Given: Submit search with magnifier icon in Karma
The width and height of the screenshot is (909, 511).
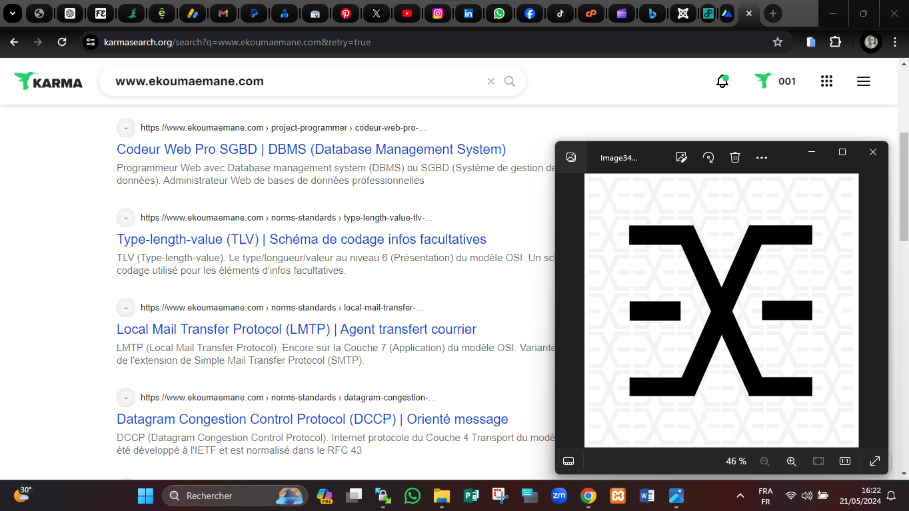Looking at the screenshot, I should [x=510, y=81].
